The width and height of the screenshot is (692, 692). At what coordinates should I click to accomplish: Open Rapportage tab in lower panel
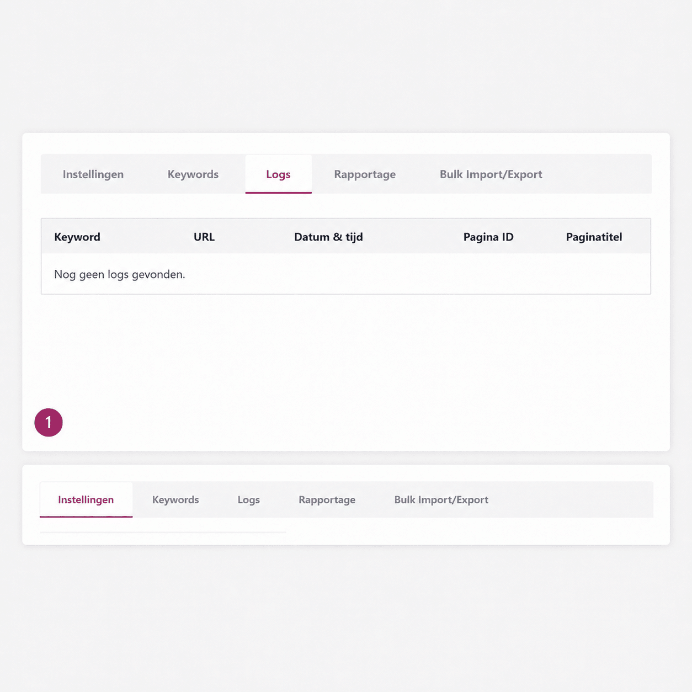(x=327, y=500)
